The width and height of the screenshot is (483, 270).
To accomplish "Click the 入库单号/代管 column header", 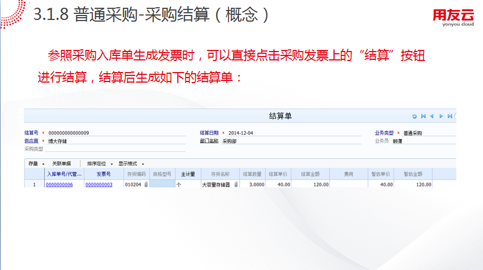I will tap(64, 174).
